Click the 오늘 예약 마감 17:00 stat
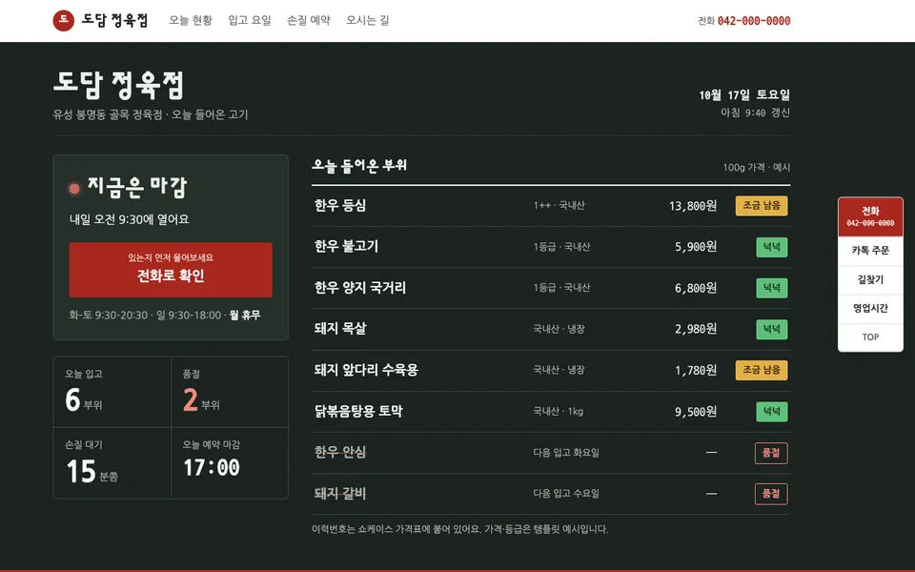The height and width of the screenshot is (572, 915). click(x=230, y=463)
